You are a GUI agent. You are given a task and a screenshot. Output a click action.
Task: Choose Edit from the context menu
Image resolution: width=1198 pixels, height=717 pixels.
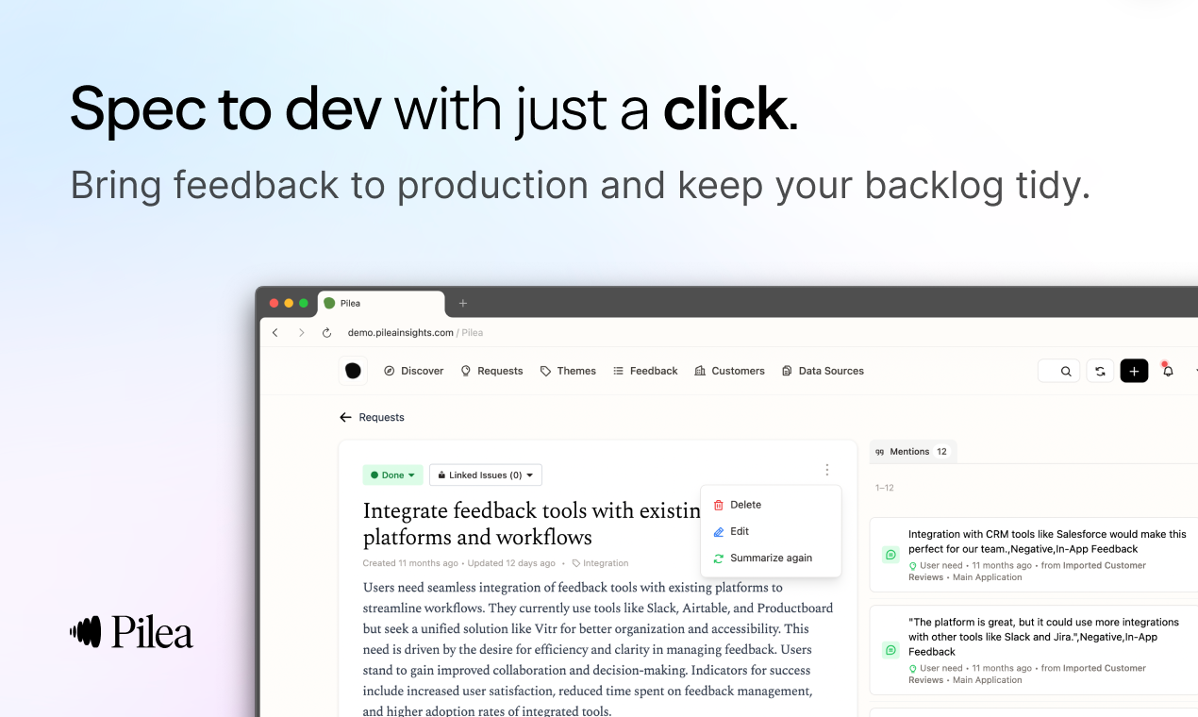pyautogui.click(x=771, y=531)
